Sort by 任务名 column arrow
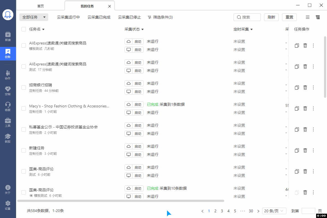Screen dimensions: 327x218 click(x=43, y=29)
